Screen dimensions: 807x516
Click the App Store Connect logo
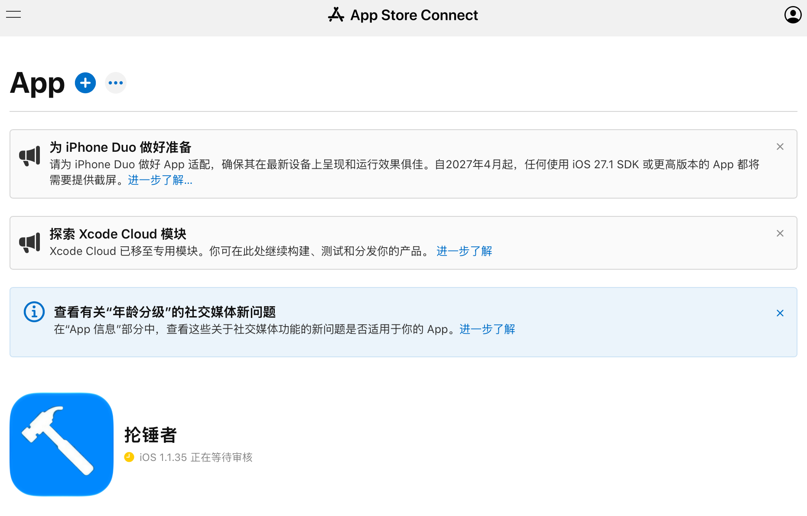[x=336, y=15]
